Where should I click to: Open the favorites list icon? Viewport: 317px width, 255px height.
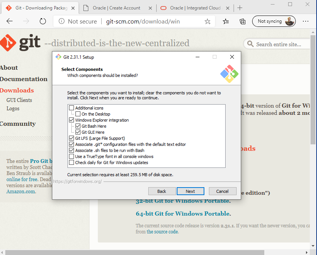(x=226, y=22)
